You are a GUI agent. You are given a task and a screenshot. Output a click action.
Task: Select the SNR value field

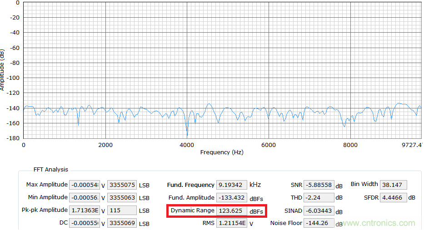pos(319,185)
